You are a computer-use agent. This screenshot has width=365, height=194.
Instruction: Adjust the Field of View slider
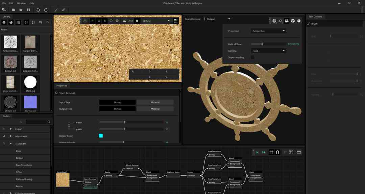click(269, 44)
